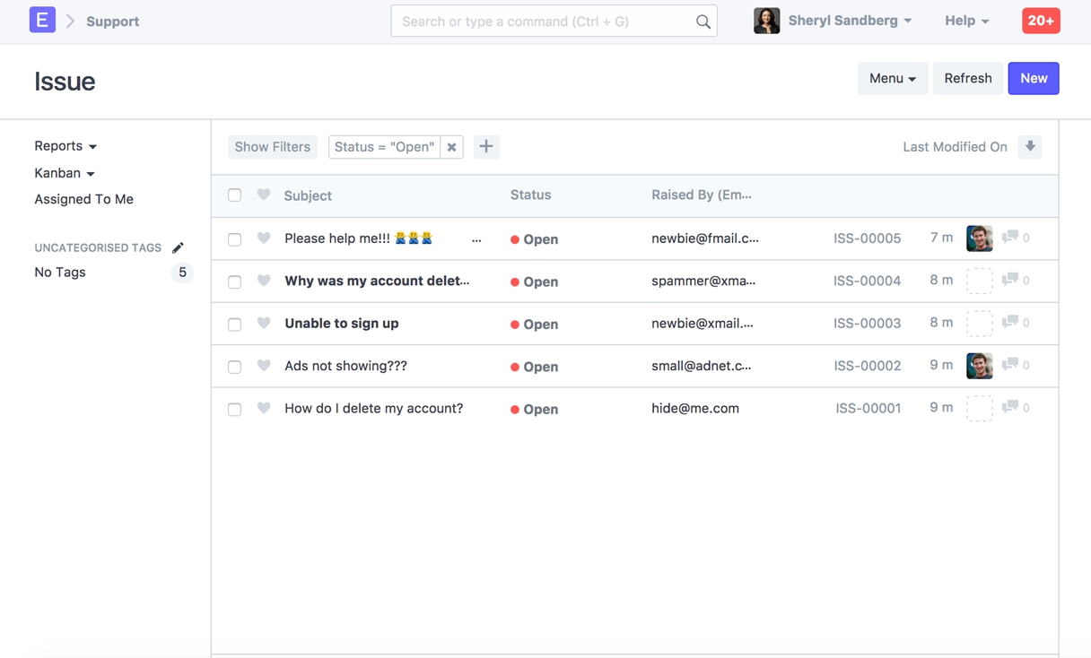The image size is (1091, 658).
Task: Toggle sort direction arrow icon
Action: coord(1030,147)
